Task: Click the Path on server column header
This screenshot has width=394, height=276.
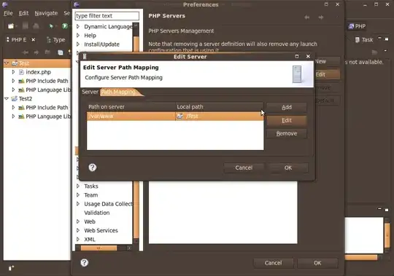Action: [x=131, y=107]
